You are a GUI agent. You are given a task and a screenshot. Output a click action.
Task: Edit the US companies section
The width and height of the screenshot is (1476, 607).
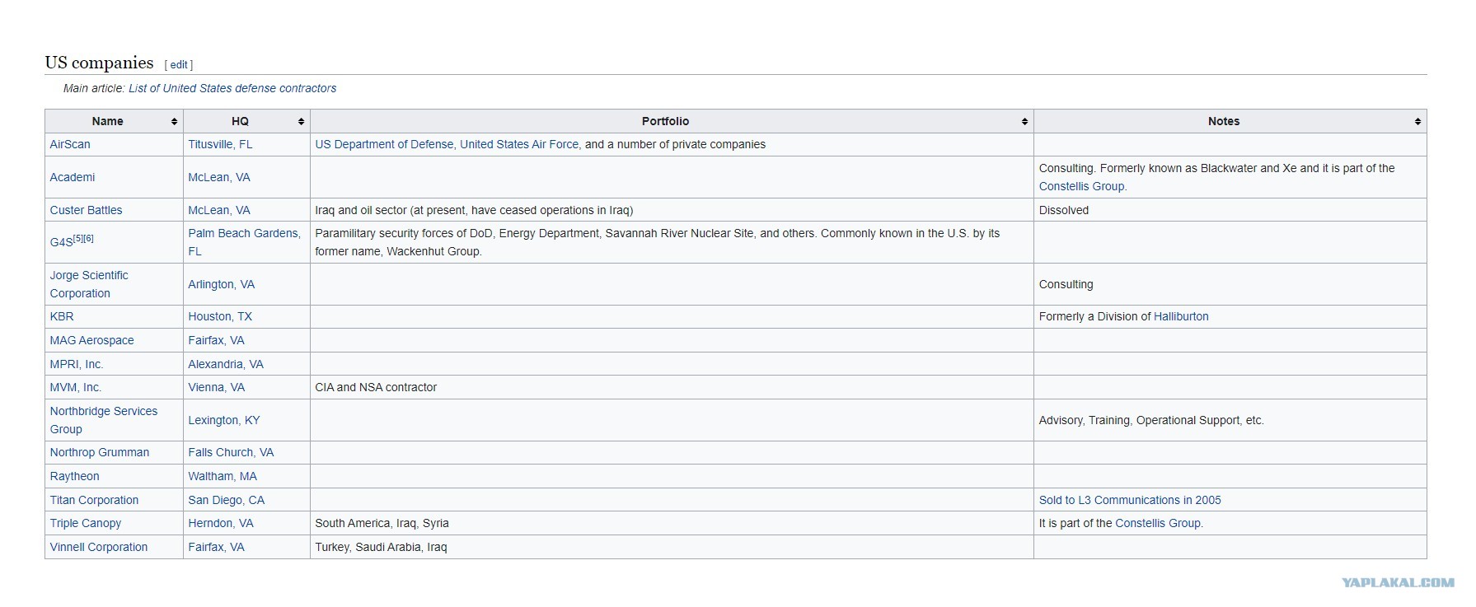[179, 64]
